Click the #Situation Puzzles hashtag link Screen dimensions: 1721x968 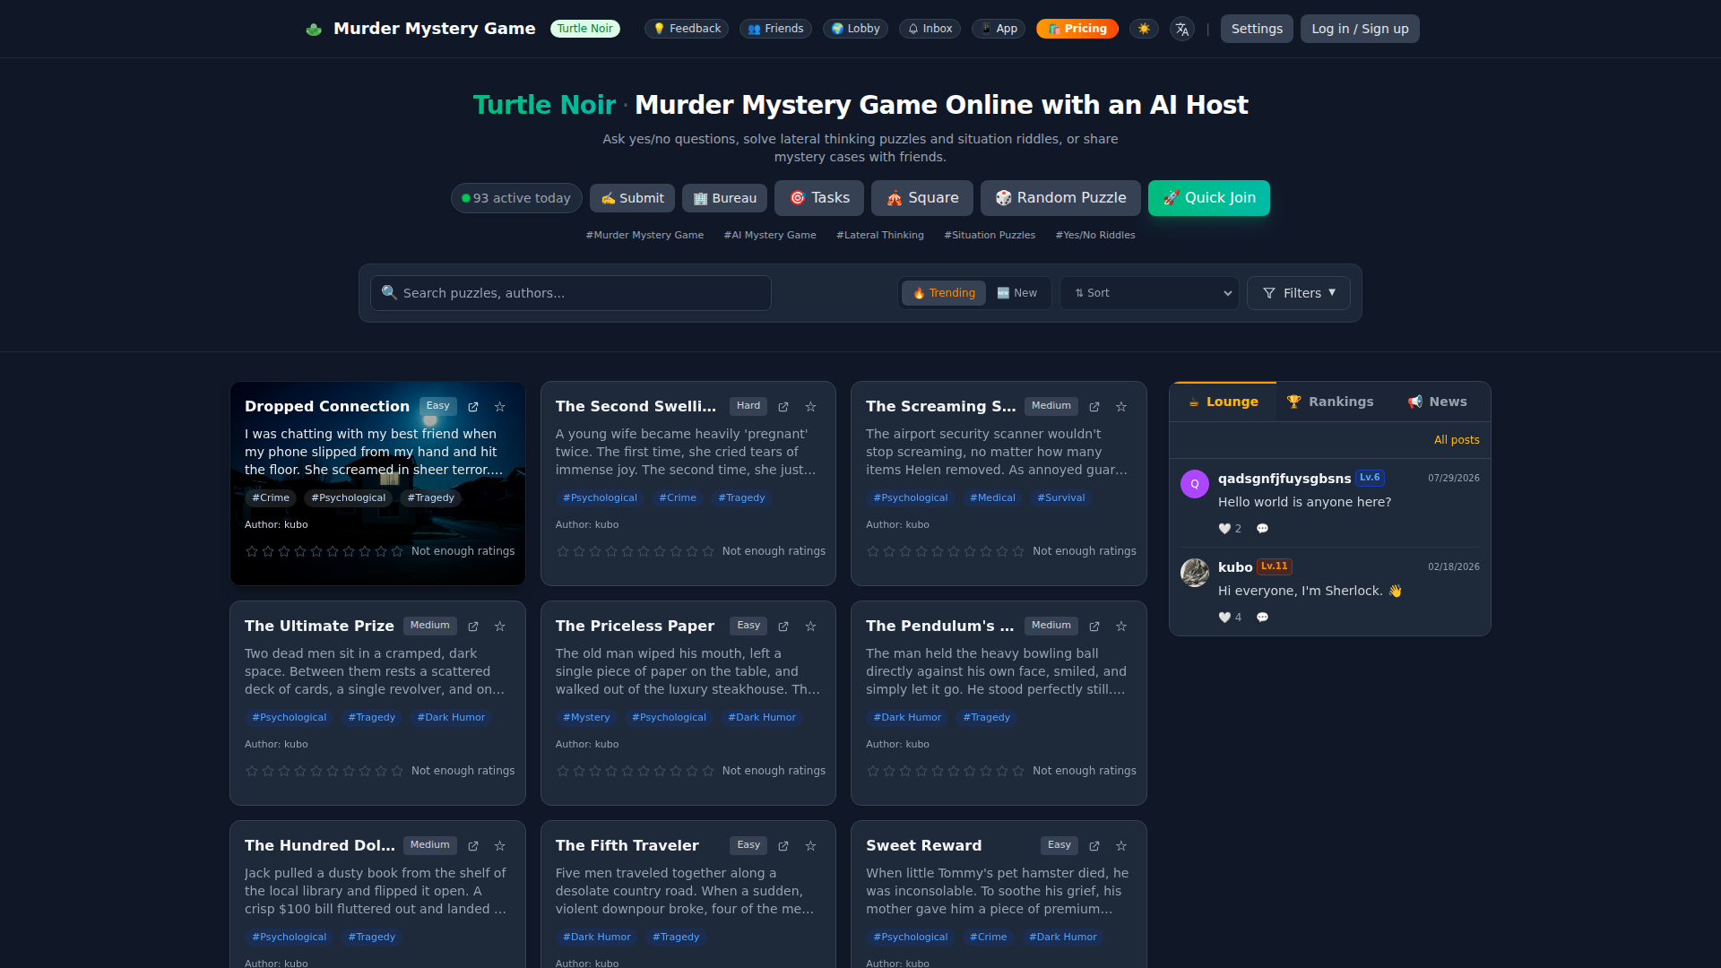(990, 235)
